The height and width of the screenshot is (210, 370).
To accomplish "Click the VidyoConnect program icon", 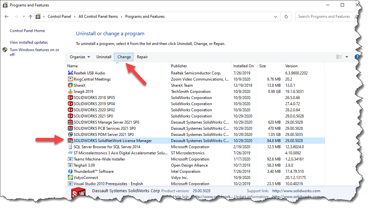I will pos(70,178).
